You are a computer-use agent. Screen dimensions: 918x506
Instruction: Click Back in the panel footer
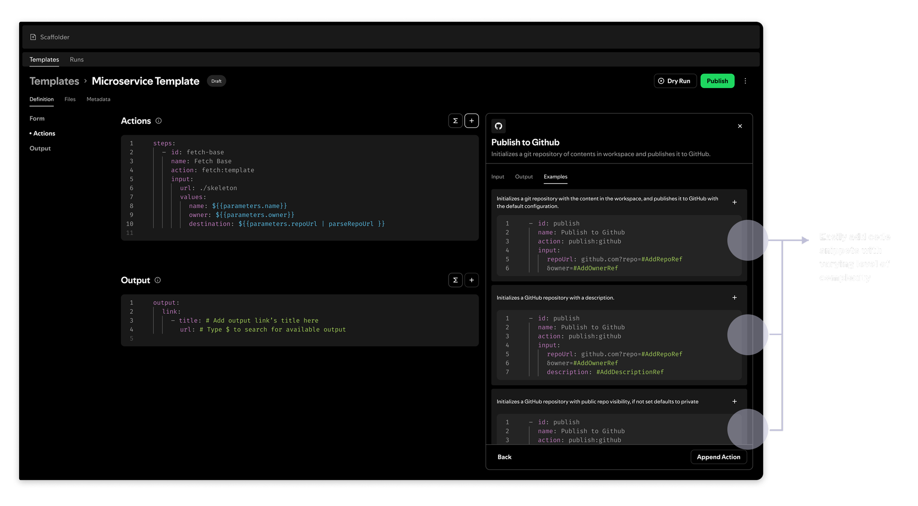[x=504, y=457]
